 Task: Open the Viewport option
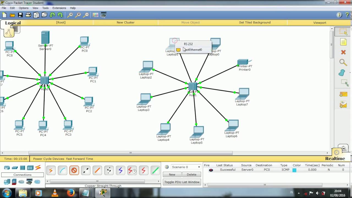click(x=320, y=23)
